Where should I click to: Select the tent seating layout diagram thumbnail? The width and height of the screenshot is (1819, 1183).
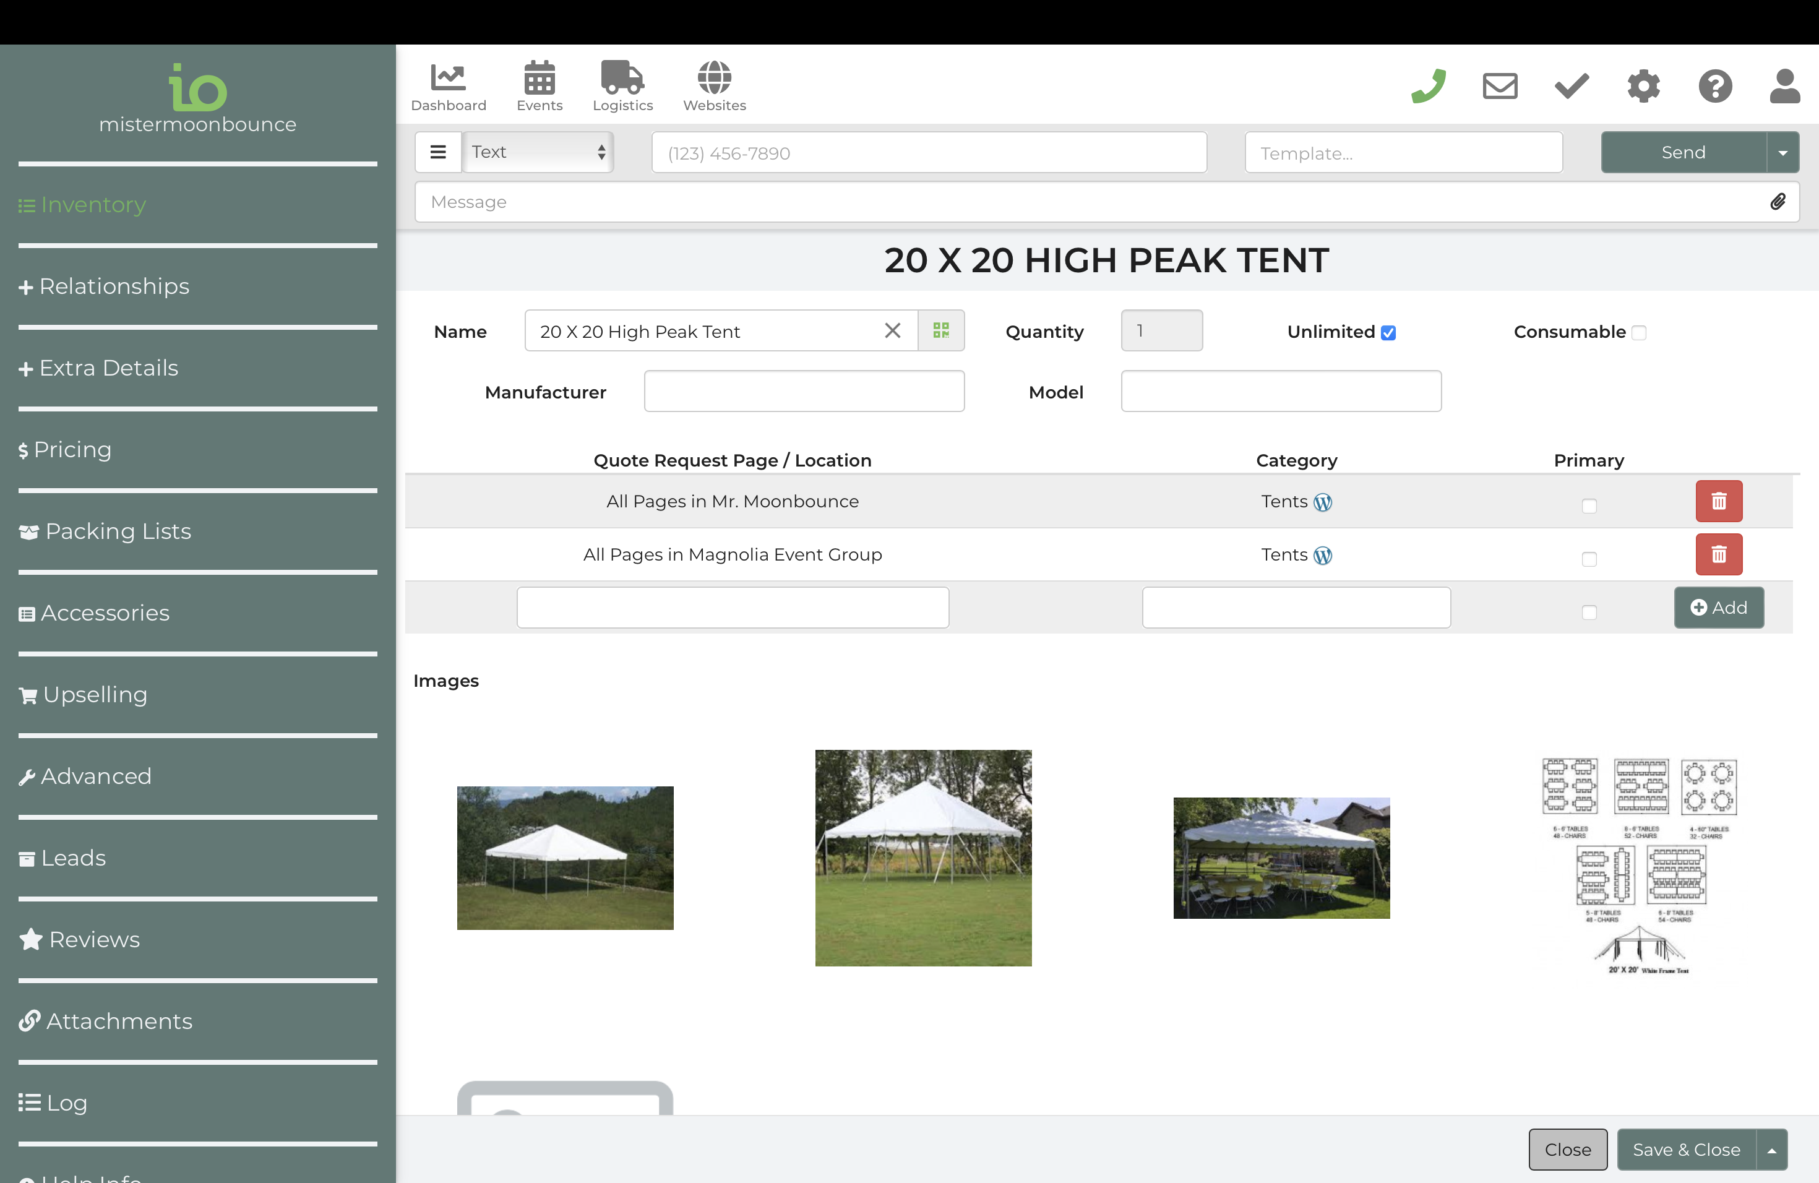pos(1640,865)
